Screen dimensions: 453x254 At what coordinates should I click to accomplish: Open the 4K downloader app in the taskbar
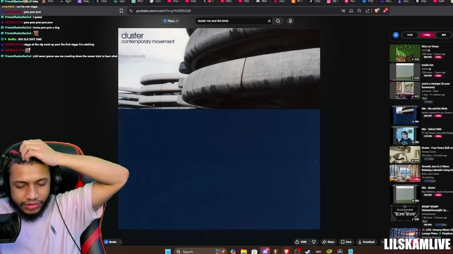click(x=340, y=252)
